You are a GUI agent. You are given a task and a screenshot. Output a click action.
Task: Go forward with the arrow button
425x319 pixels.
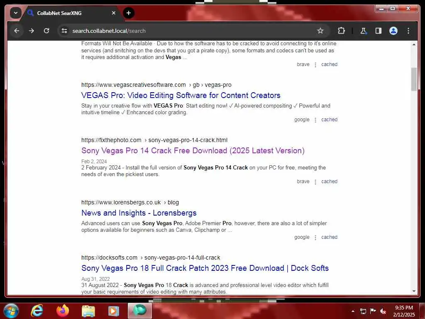pyautogui.click(x=32, y=31)
